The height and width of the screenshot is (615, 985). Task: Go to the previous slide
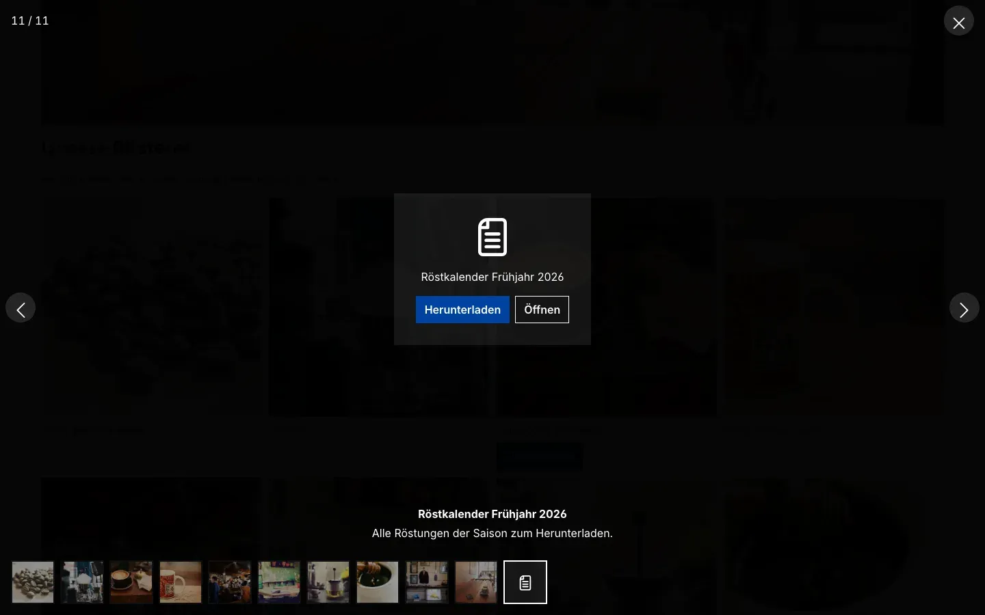[x=21, y=308]
